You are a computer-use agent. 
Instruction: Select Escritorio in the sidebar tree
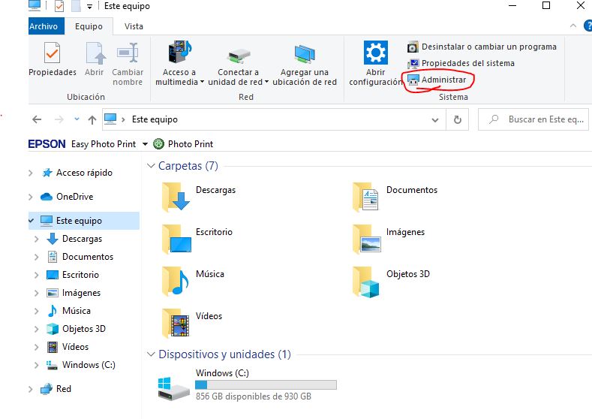coord(73,275)
